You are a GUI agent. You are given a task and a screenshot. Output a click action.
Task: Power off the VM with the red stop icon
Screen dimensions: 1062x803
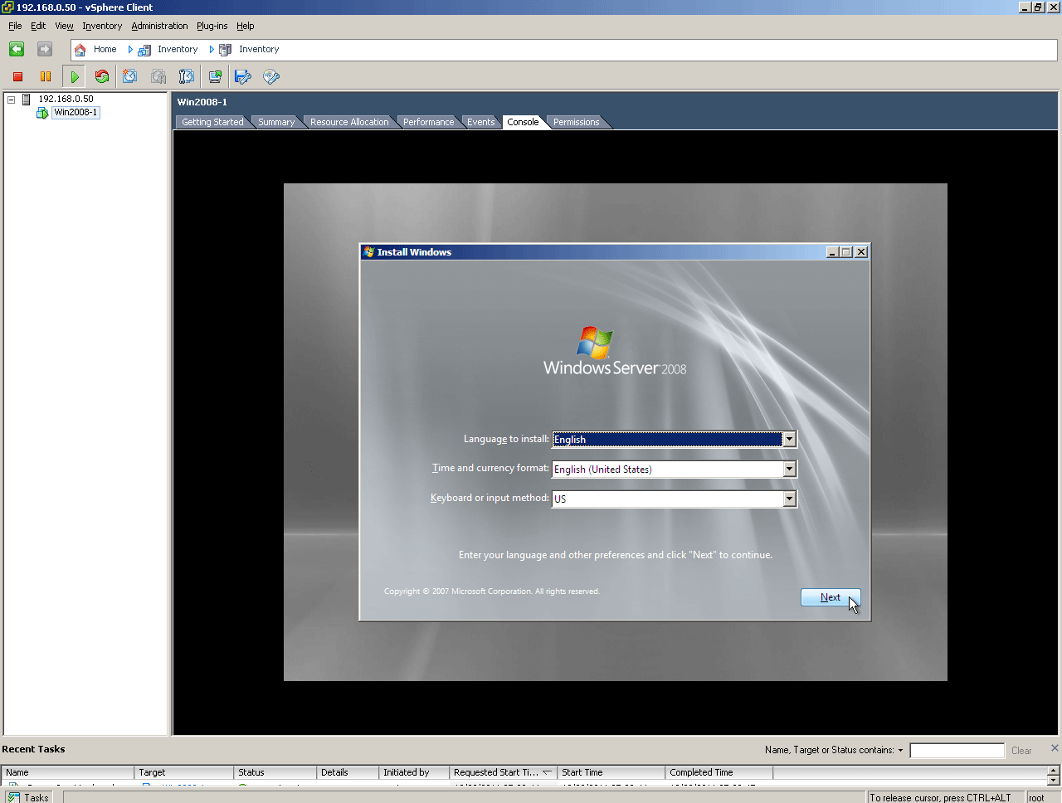coord(17,77)
